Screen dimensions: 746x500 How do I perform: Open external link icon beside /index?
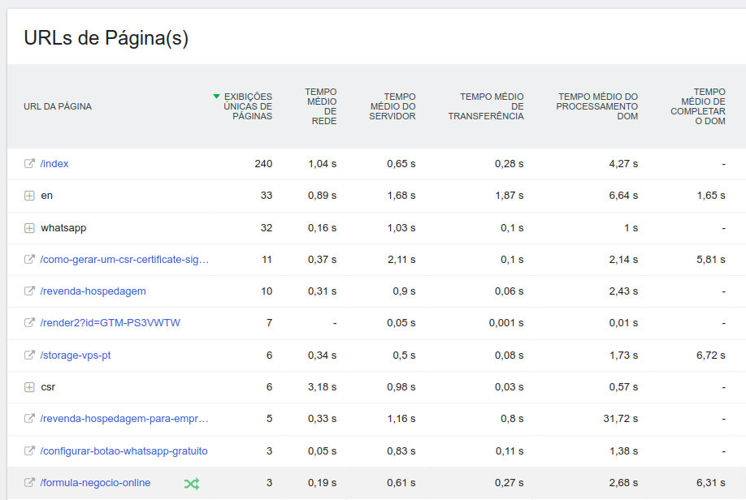[x=29, y=163]
